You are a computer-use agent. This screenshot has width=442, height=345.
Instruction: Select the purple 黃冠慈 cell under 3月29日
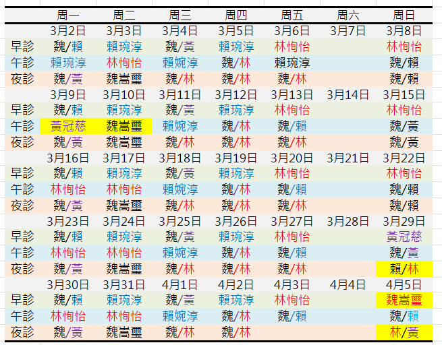(404, 237)
